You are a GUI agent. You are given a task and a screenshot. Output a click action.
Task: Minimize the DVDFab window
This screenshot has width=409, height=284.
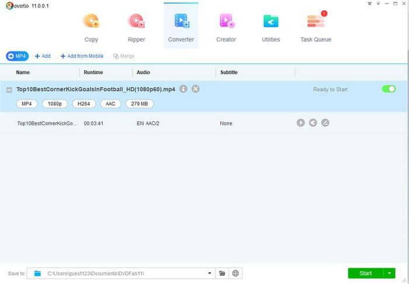[387, 4]
